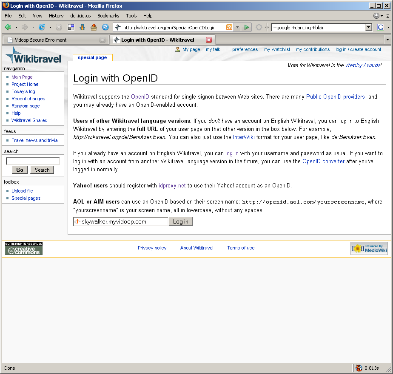393x374 pixels.
Task: Switch to the Vidoop Secure Enrollment tab
Action: click(56, 40)
